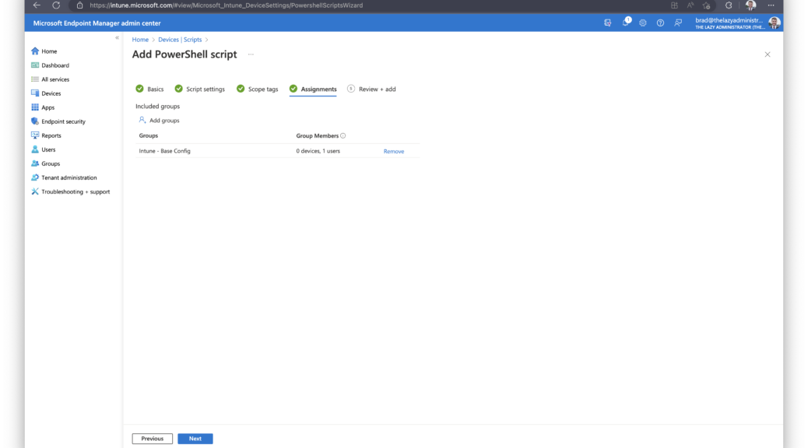Image resolution: width=808 pixels, height=448 pixels.
Task: Open portal settings gear in the blue header
Action: 643,23
